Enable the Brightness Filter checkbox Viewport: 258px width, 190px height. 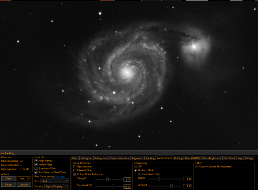(x=36, y=168)
